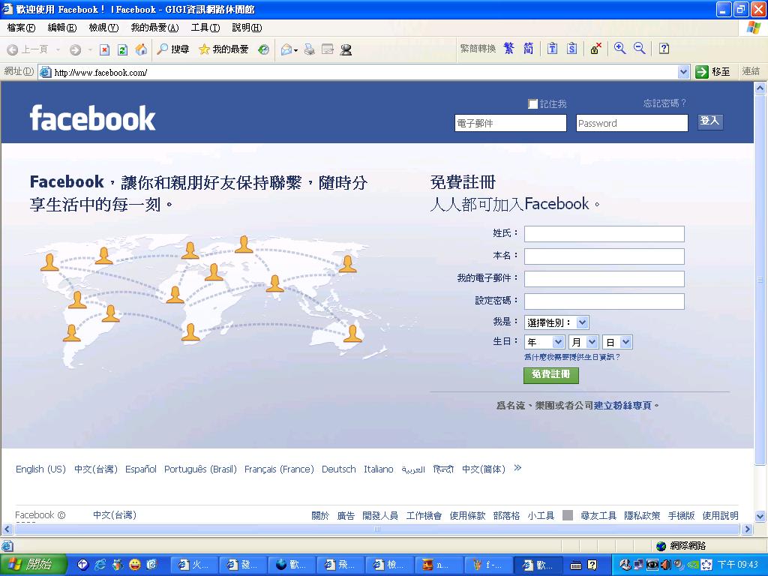Open the birthday 年 year dropdown
768x576 pixels.
pyautogui.click(x=544, y=342)
